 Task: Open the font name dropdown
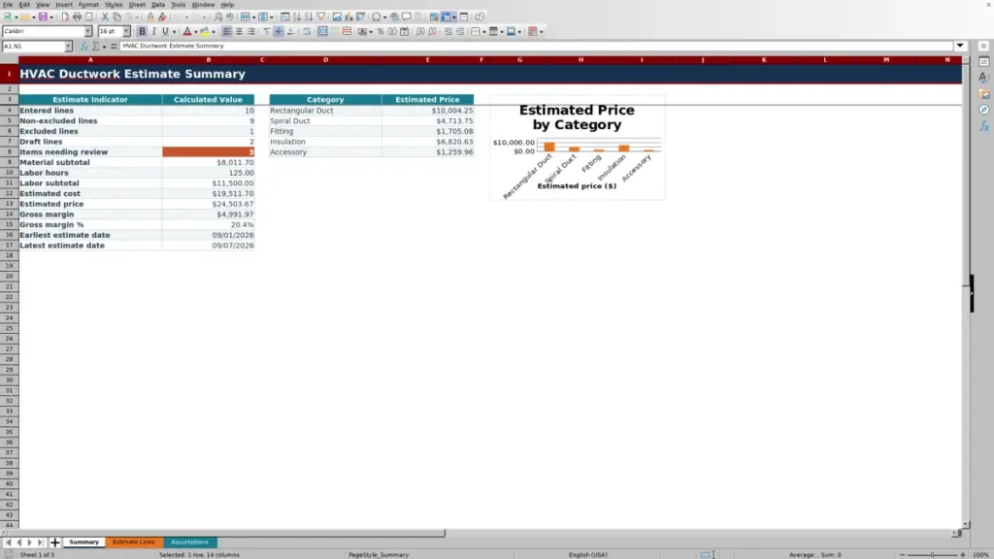tap(88, 31)
